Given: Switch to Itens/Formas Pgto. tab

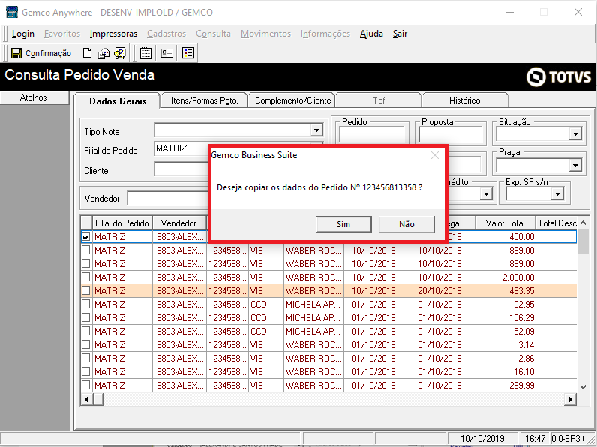Looking at the screenshot, I should click(x=205, y=100).
